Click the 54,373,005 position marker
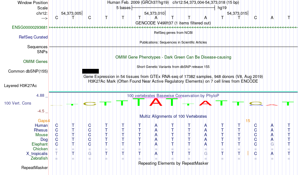This screenshot has width=298, height=175. [71, 13]
